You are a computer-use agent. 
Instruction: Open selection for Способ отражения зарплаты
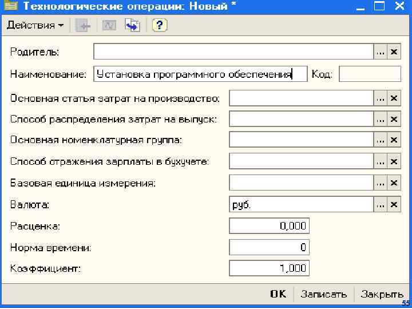(x=380, y=161)
